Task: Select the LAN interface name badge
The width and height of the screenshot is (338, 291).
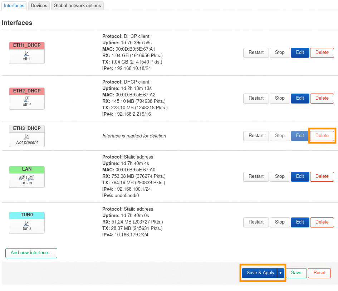Action: tap(27, 169)
